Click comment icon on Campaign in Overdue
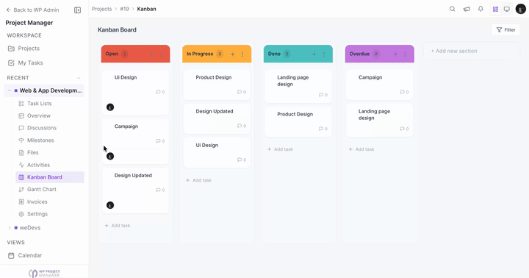 click(x=402, y=92)
